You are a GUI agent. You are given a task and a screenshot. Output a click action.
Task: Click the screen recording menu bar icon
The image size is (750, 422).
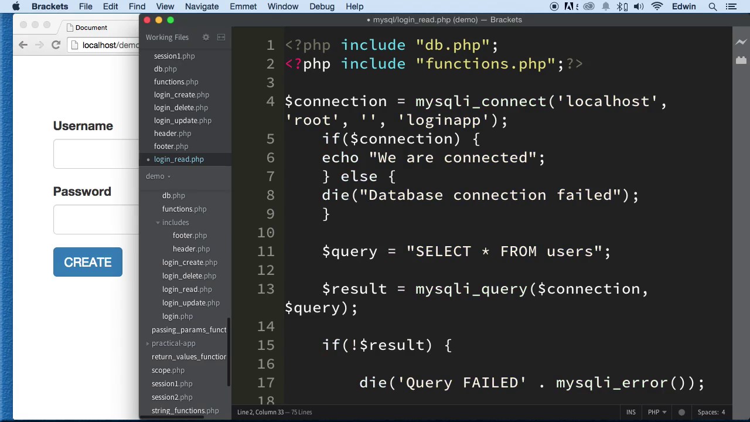554,6
